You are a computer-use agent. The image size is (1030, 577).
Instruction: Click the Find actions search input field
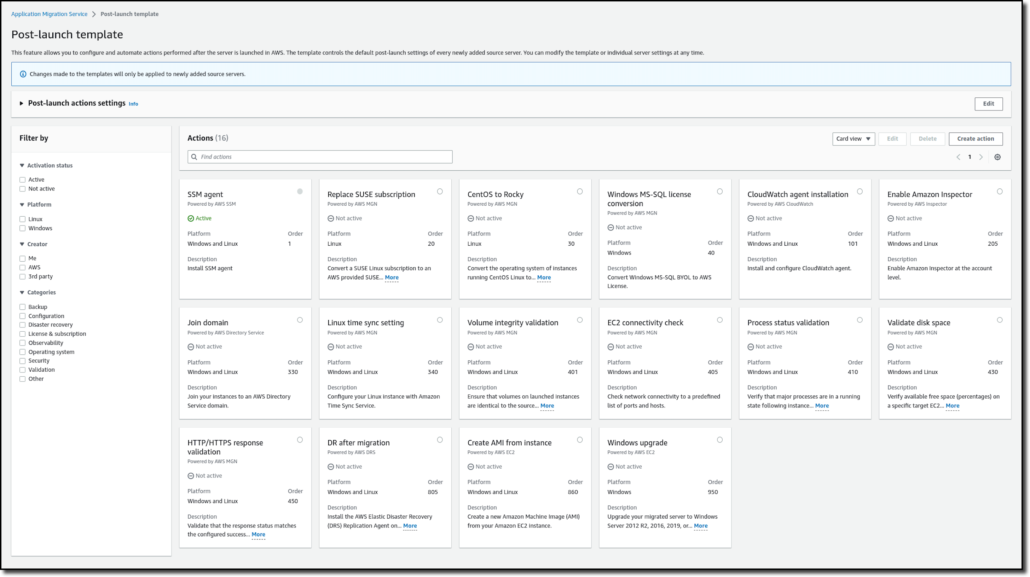320,156
